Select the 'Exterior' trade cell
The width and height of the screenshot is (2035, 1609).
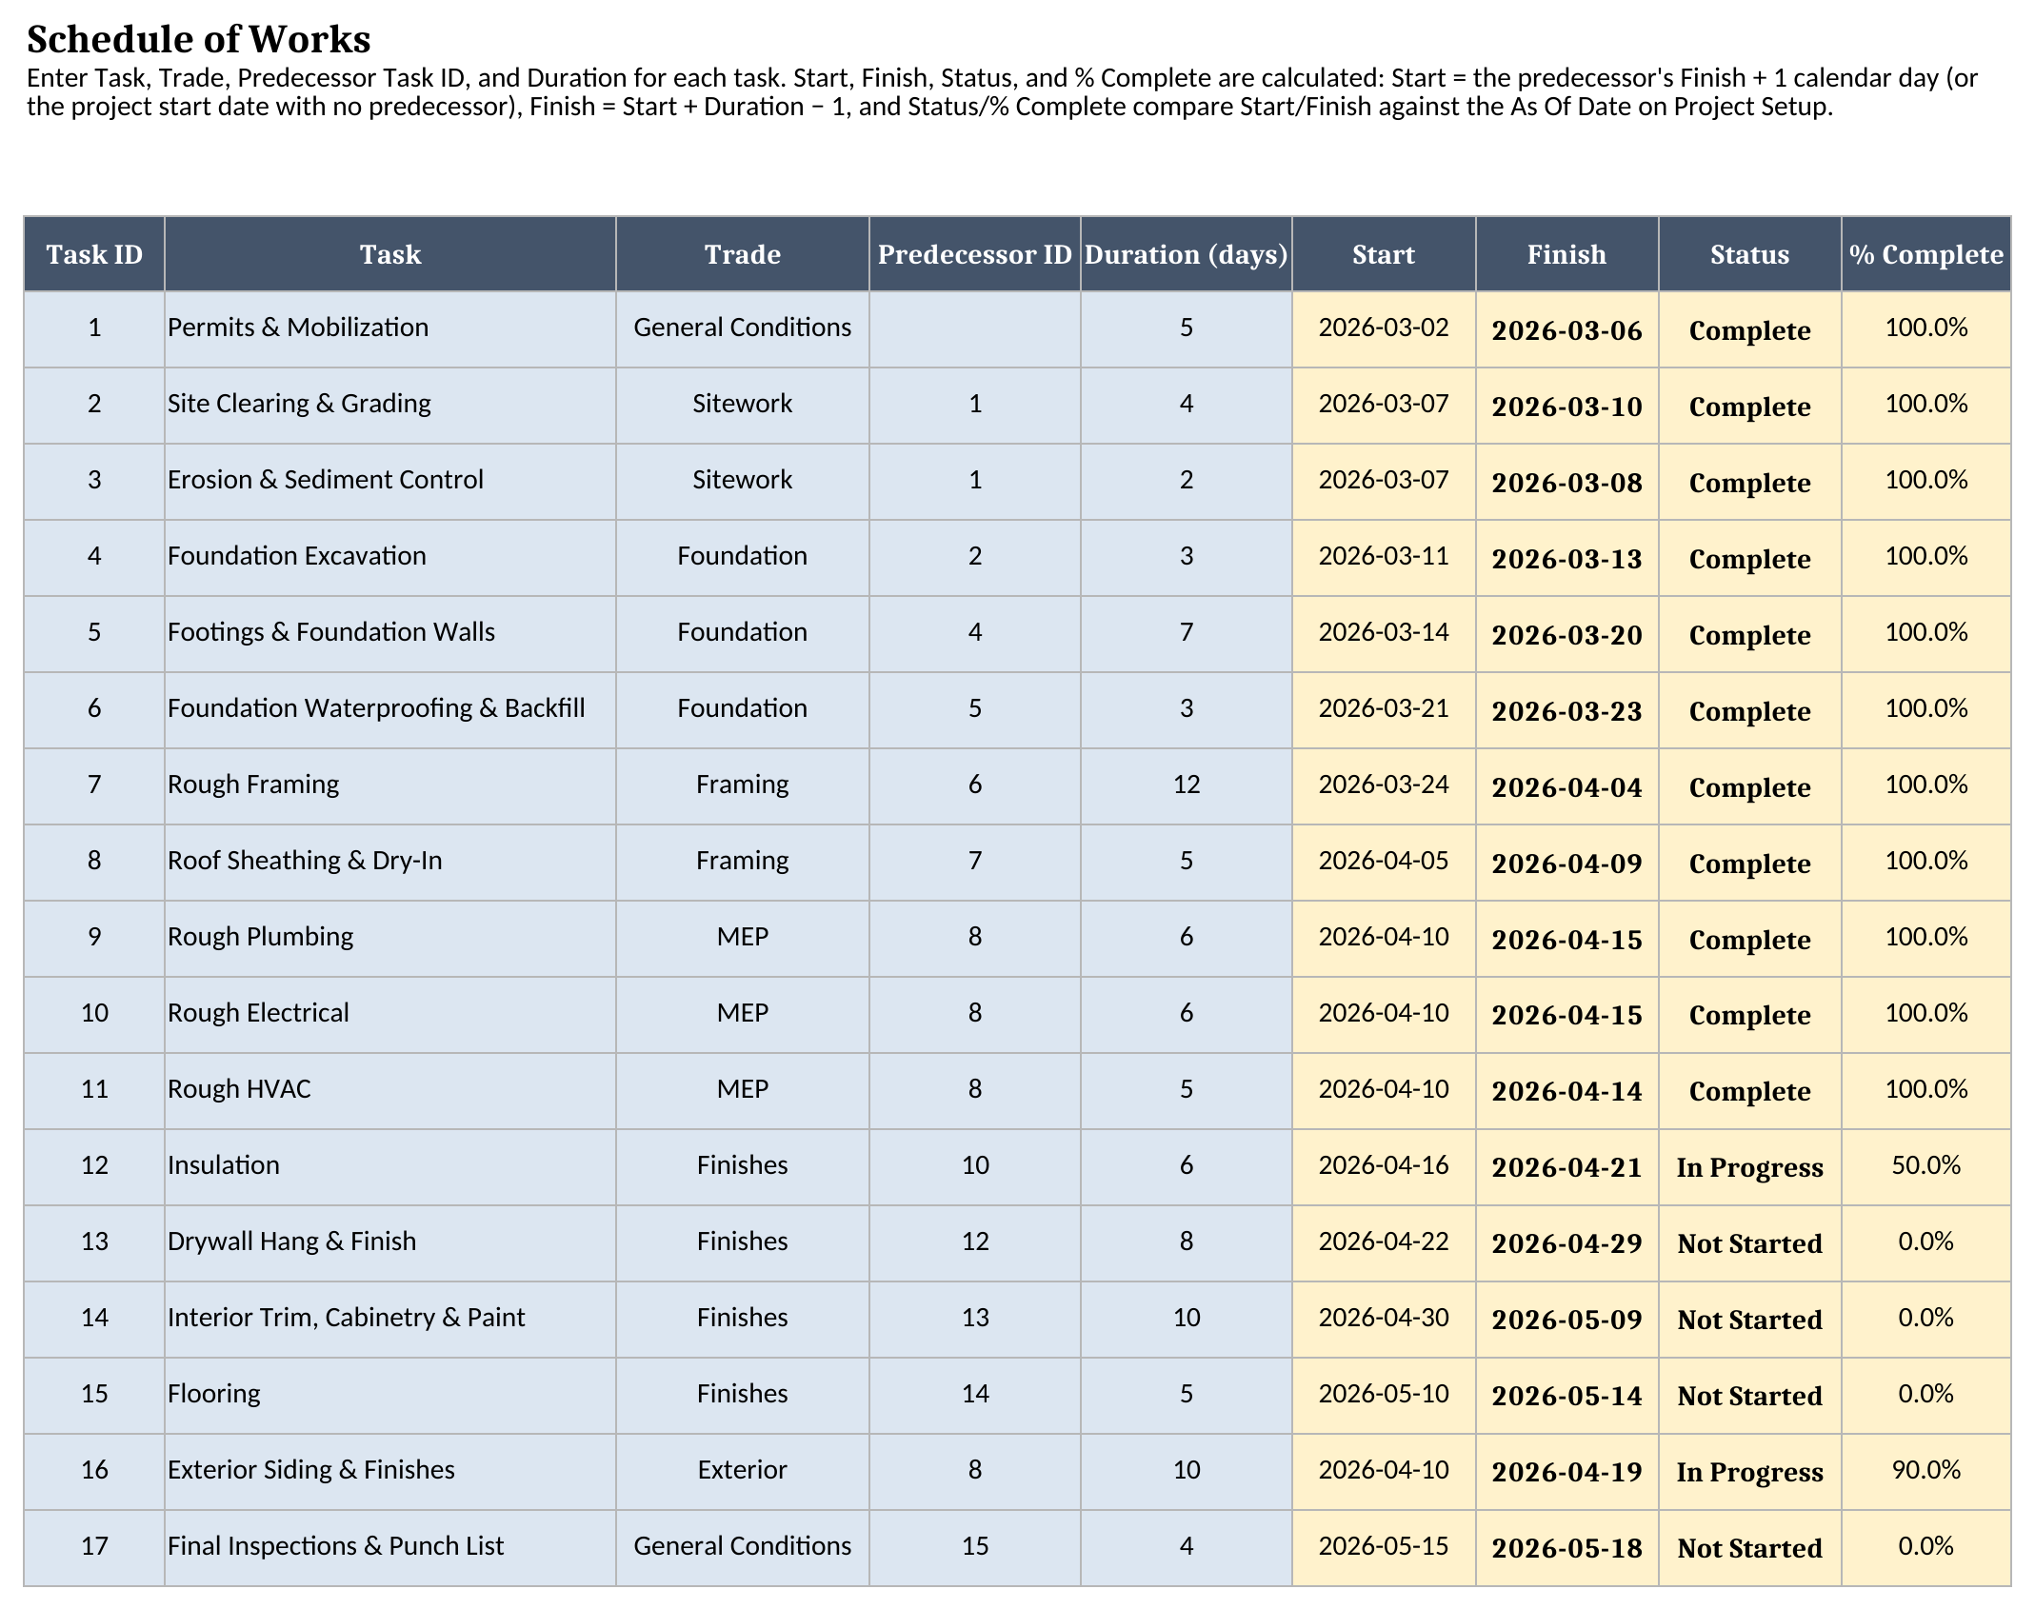pyautogui.click(x=743, y=1472)
